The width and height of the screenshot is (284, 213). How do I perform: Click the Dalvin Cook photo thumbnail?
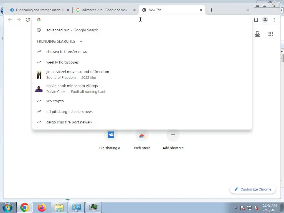click(39, 89)
